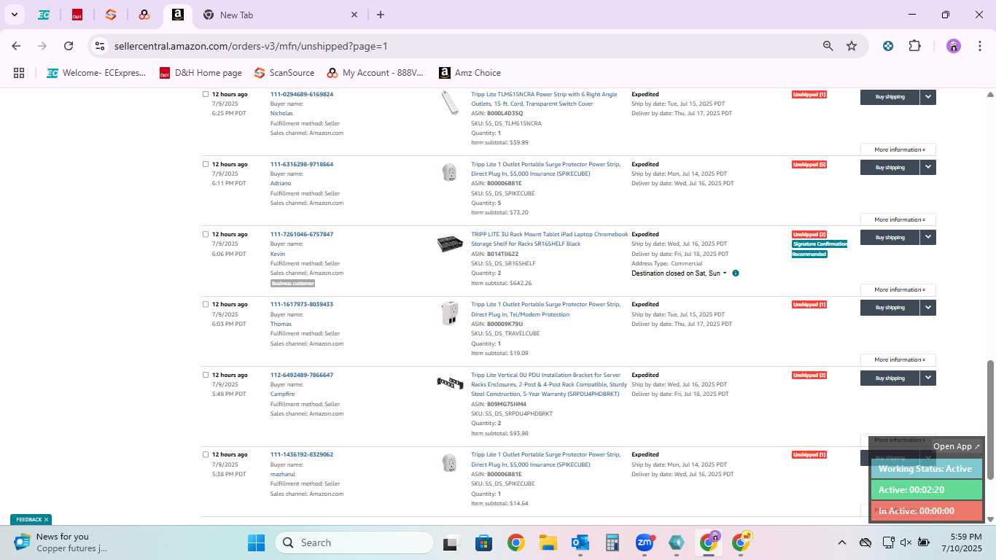Expand More information for Nicholas's order
This screenshot has width=996, height=560.
pos(898,149)
